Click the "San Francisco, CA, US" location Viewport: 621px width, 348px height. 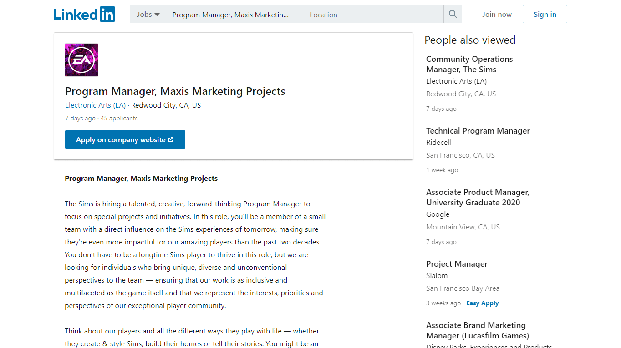click(460, 155)
